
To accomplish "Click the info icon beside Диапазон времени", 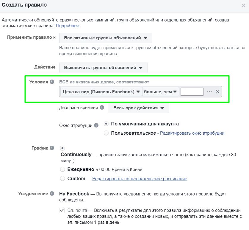I will pos(102,108).
